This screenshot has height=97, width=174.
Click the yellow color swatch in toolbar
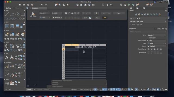point(105,18)
